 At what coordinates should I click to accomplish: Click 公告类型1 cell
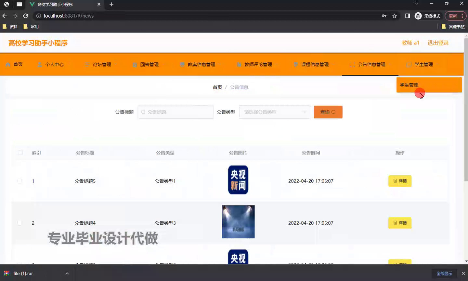tap(165, 181)
